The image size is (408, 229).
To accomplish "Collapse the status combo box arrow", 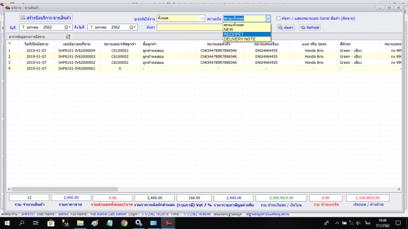I will click(x=268, y=18).
